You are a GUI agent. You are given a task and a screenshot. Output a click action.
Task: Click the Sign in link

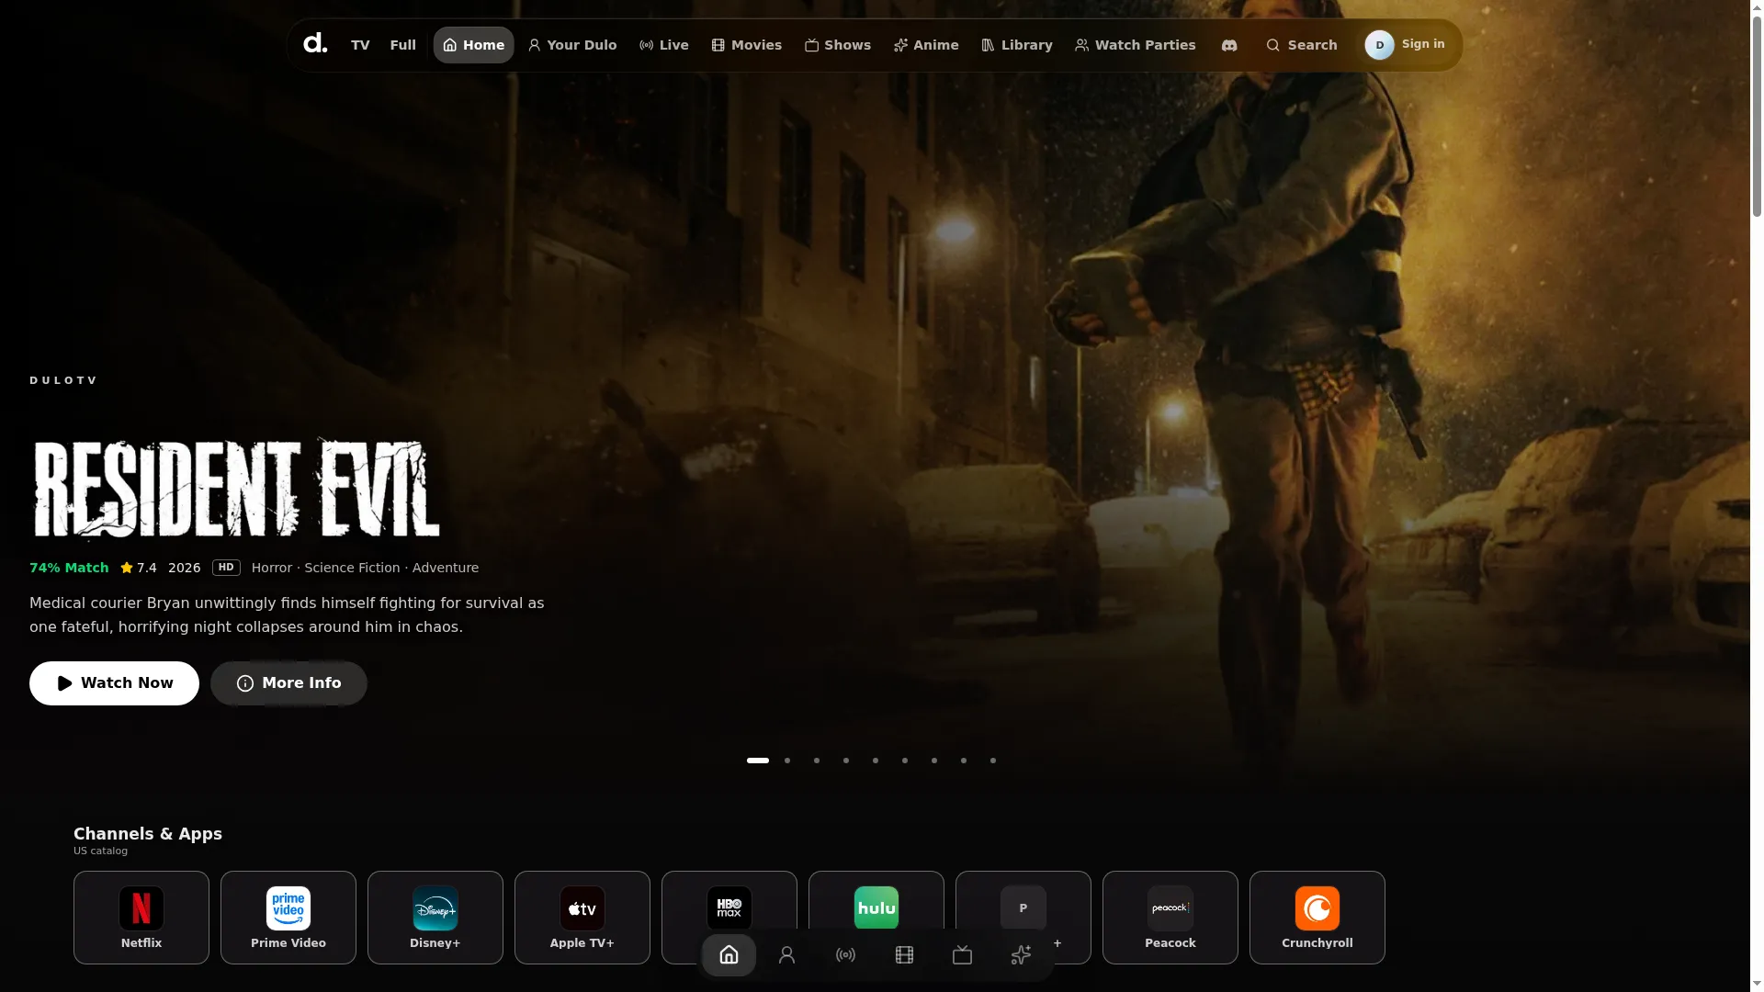click(1423, 44)
